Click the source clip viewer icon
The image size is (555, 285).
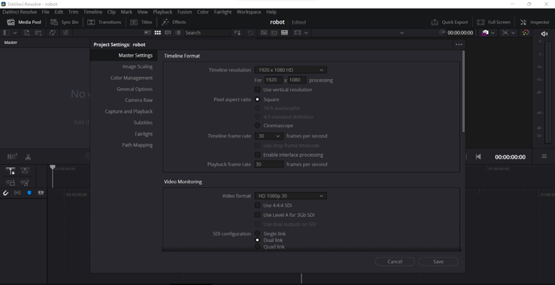[x=264, y=33]
